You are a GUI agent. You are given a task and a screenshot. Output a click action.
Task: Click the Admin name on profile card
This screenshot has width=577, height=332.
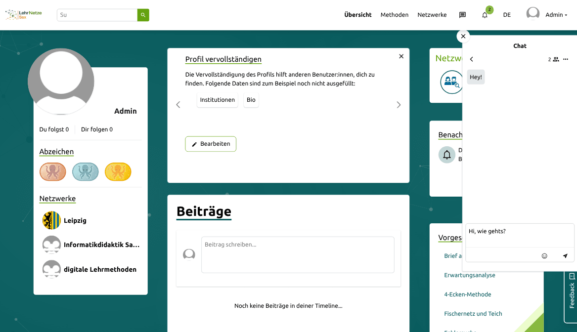point(126,111)
